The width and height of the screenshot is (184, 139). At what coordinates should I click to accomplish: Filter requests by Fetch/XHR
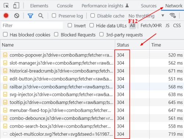151,25
